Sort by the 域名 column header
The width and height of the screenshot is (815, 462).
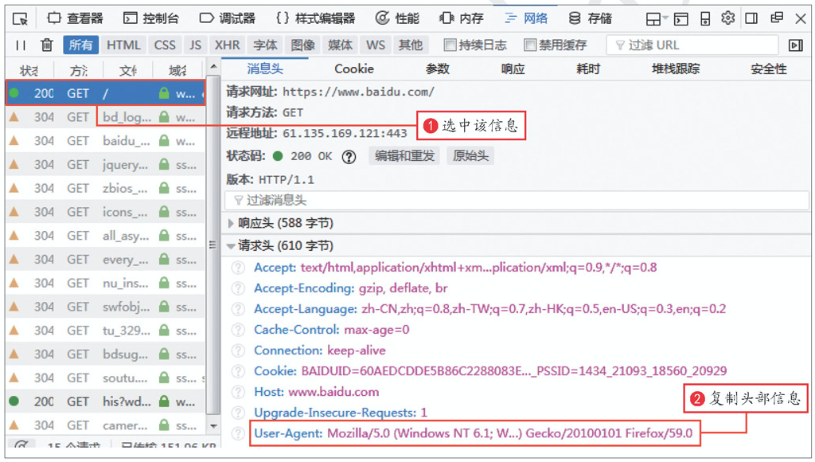click(177, 70)
